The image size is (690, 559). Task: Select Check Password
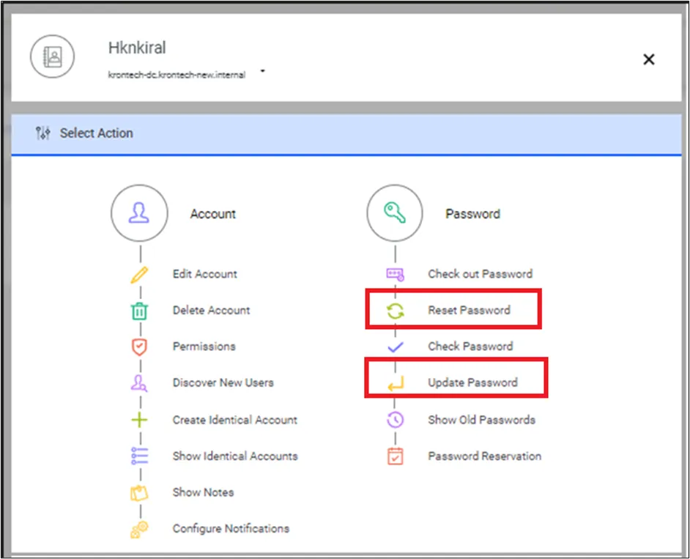pyautogui.click(x=470, y=346)
